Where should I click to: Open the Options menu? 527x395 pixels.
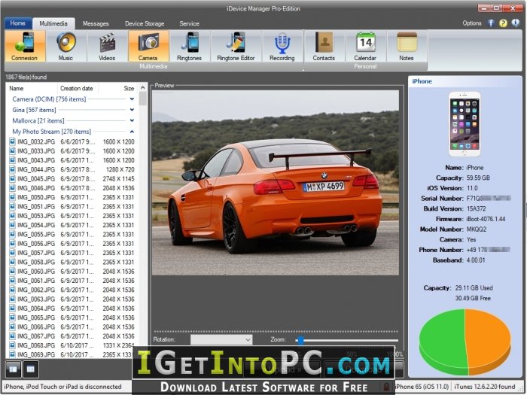472,23
